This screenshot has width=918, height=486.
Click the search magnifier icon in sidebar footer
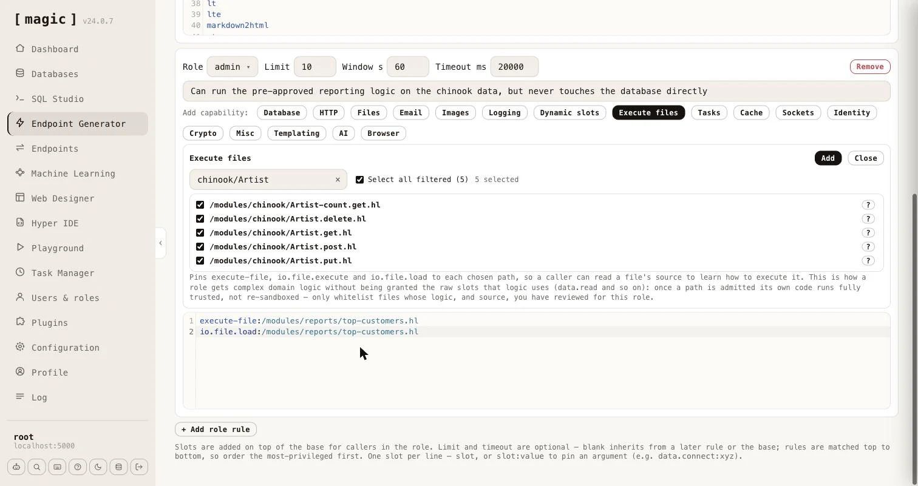pyautogui.click(x=36, y=467)
